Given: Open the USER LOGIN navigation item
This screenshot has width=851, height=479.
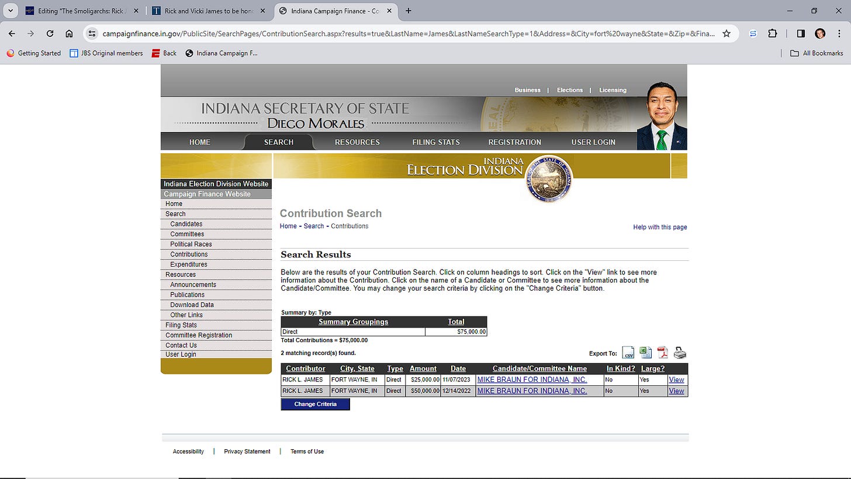Looking at the screenshot, I should tap(593, 142).
